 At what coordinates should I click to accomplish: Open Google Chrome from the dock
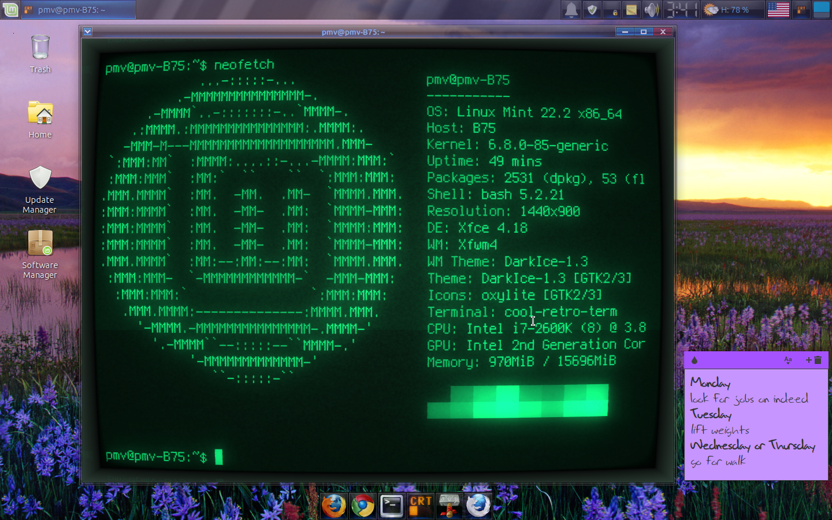pos(363,506)
